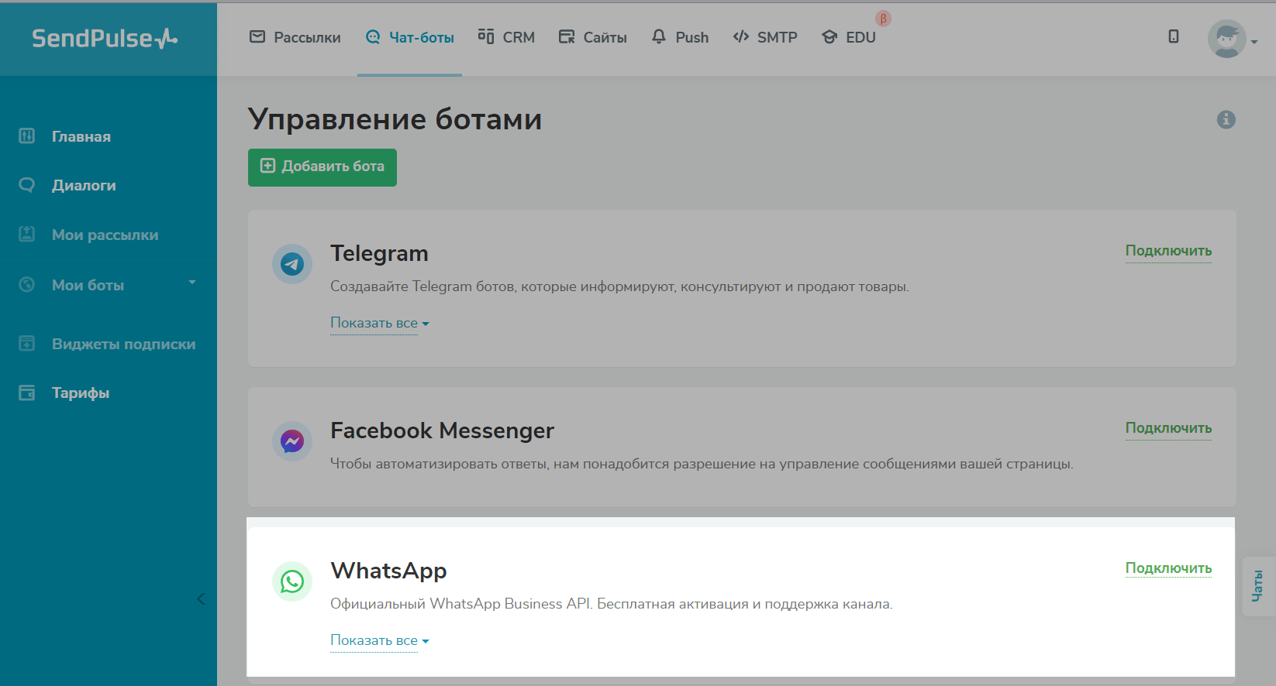Go to the Сайты tab
This screenshot has height=686, width=1276.
coord(592,37)
